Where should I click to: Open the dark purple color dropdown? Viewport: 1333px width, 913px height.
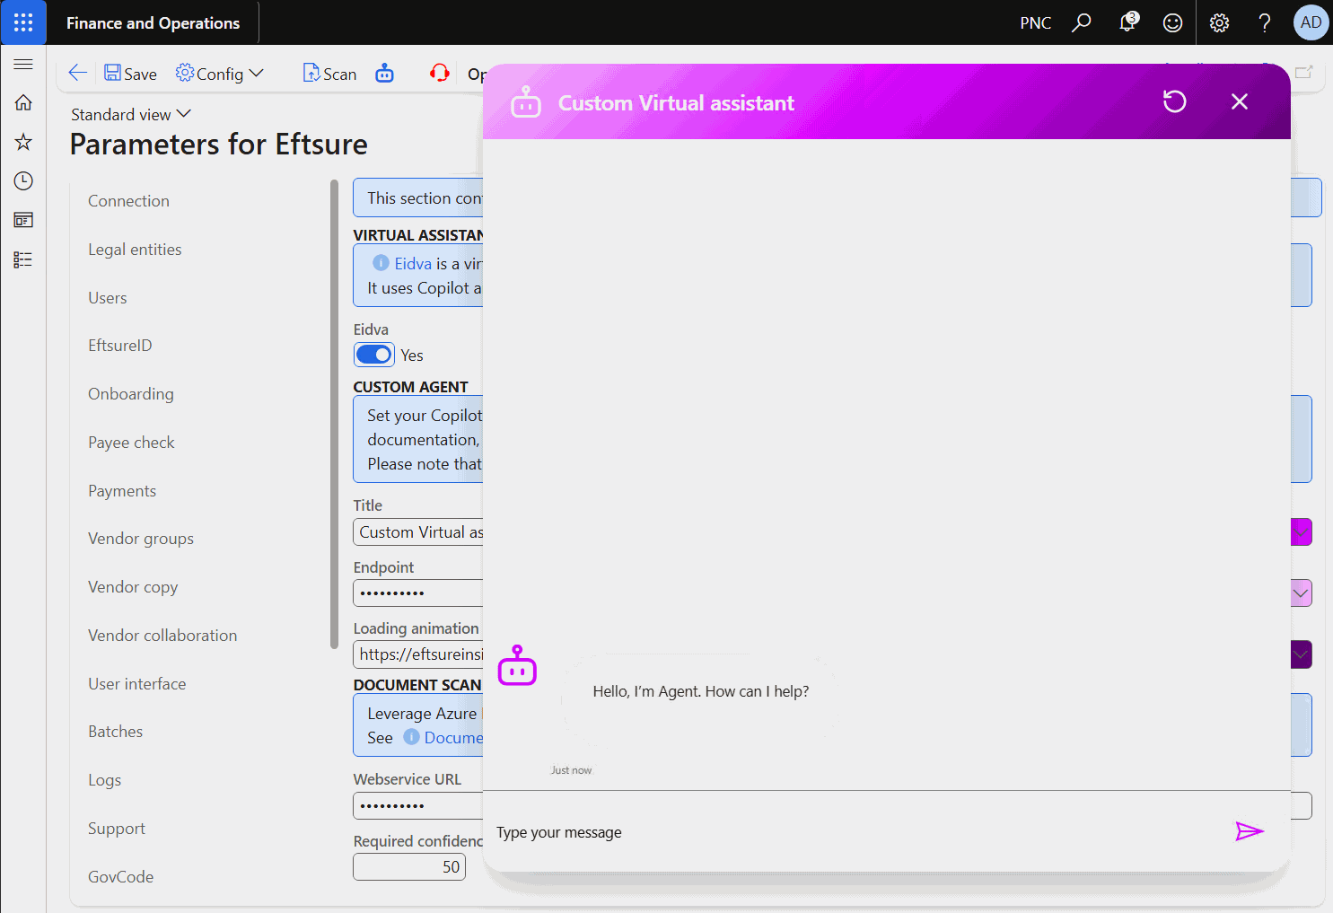point(1301,654)
